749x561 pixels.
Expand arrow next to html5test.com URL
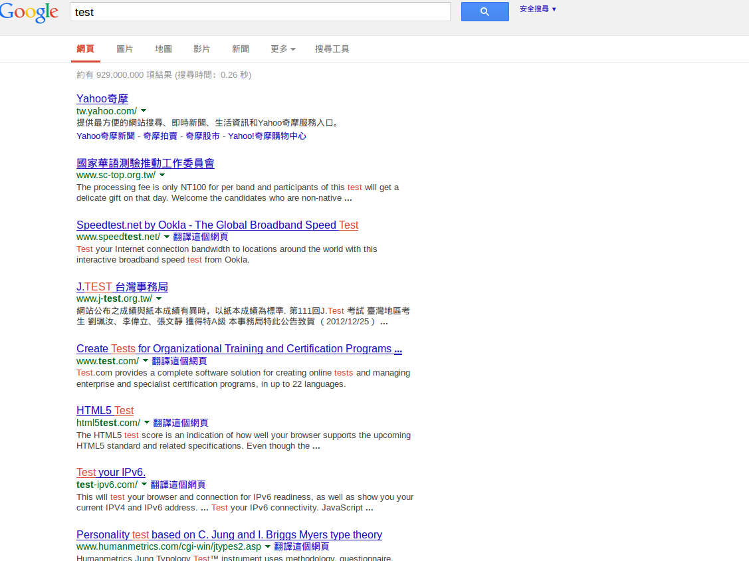147,423
